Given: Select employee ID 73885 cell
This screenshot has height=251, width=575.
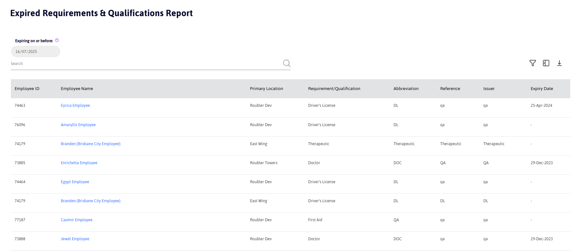Looking at the screenshot, I should [x=20, y=163].
